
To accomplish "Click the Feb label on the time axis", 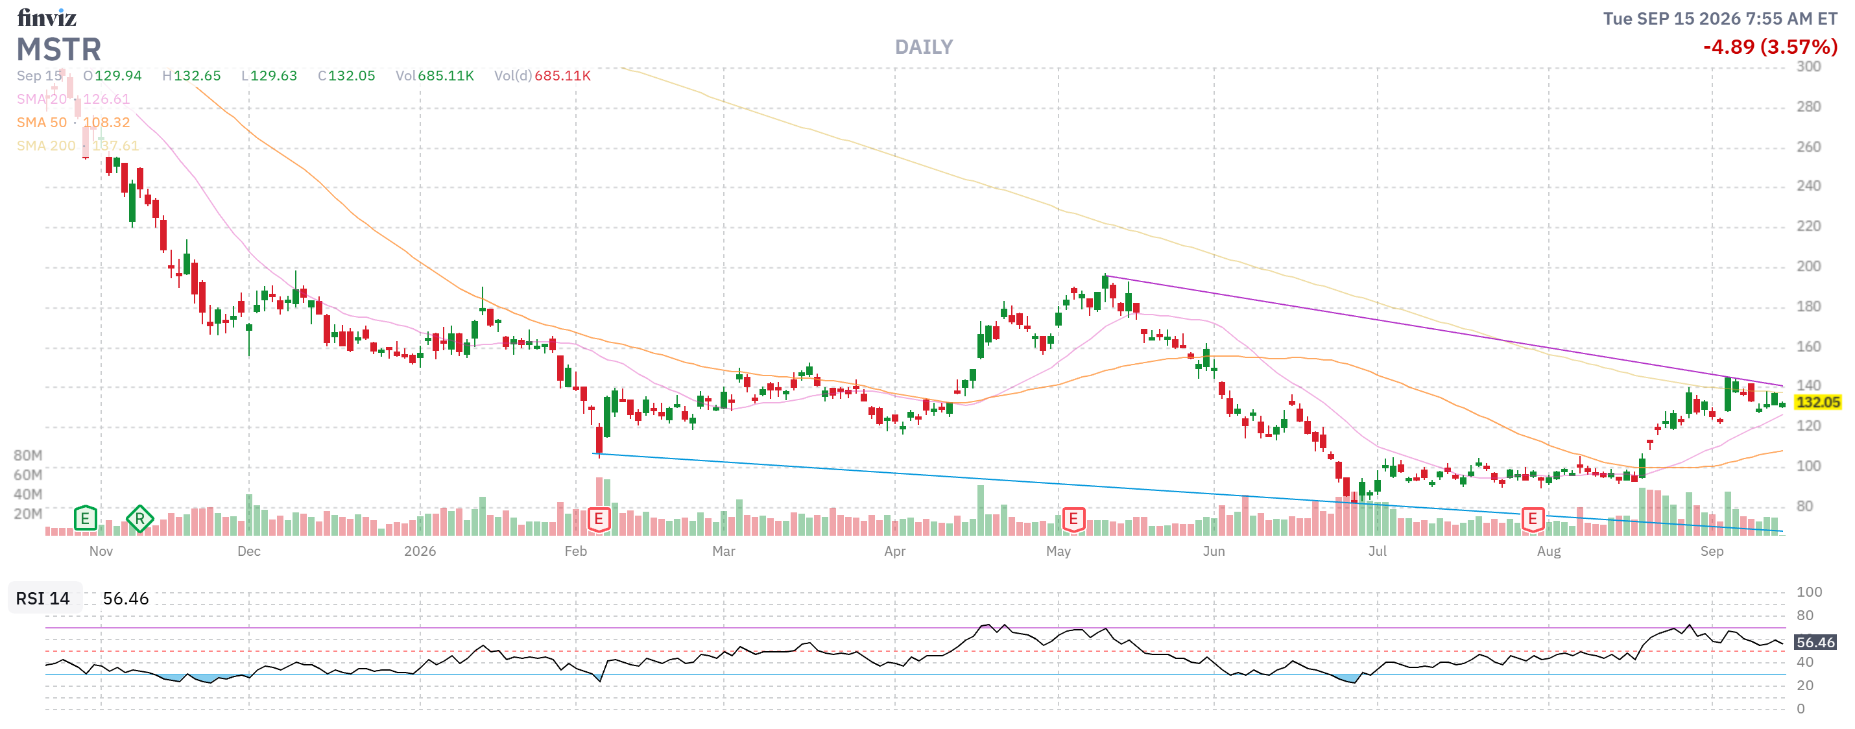I will [x=575, y=551].
